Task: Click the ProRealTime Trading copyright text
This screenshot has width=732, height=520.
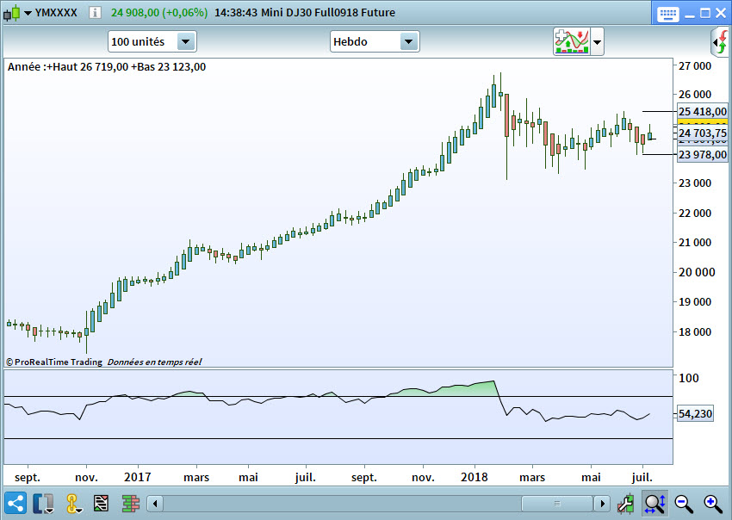Action: pos(54,362)
